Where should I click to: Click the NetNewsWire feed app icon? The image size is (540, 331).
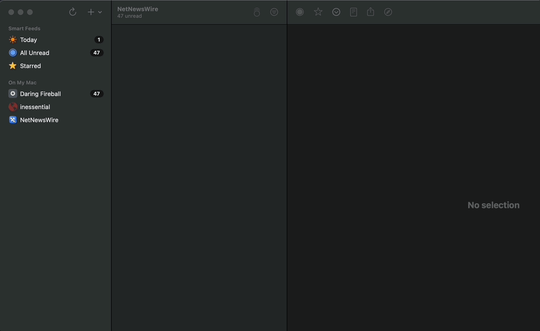pos(13,120)
